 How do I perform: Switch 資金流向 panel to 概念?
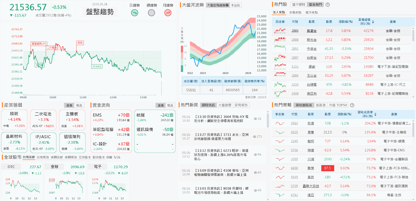[170, 105]
